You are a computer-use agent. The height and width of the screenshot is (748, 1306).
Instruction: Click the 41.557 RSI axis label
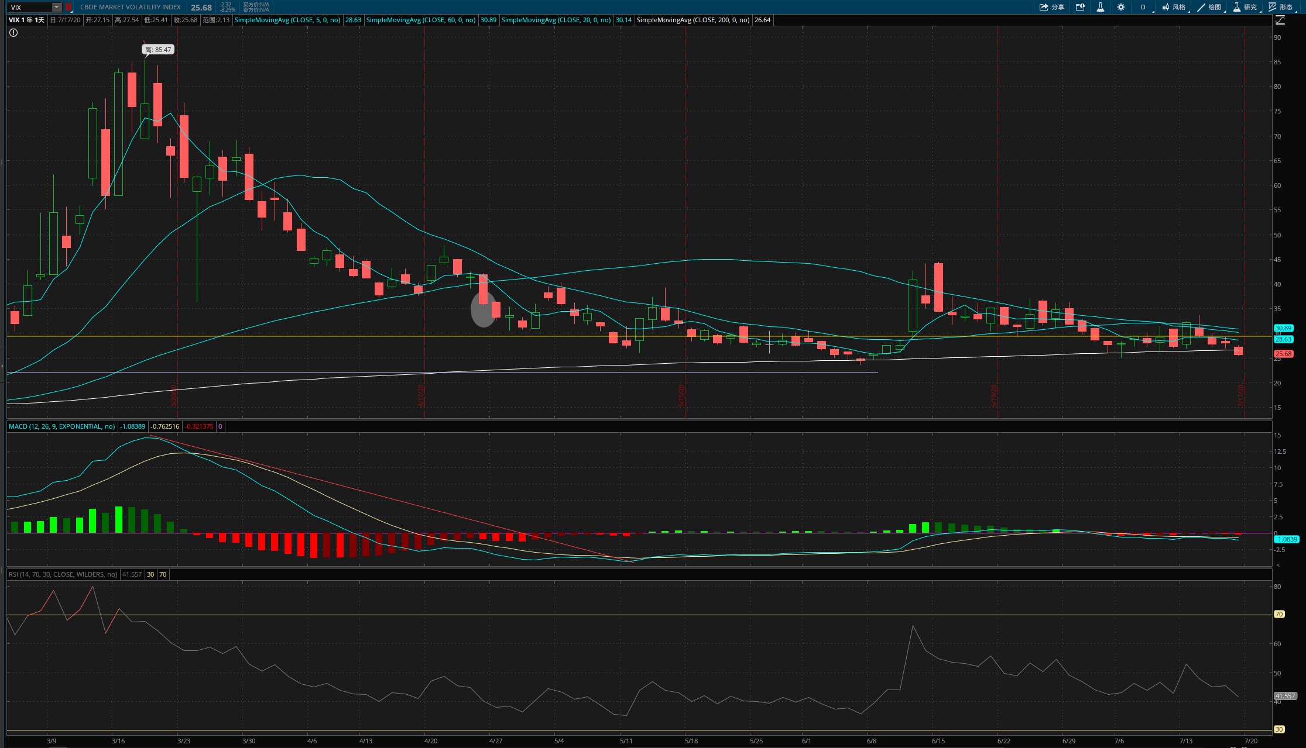click(x=1286, y=696)
